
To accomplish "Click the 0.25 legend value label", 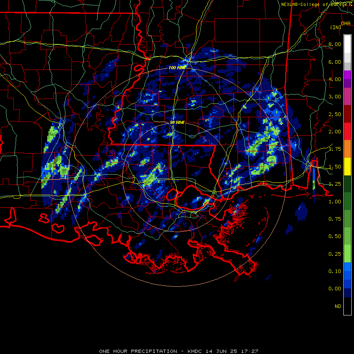I will (x=335, y=254).
